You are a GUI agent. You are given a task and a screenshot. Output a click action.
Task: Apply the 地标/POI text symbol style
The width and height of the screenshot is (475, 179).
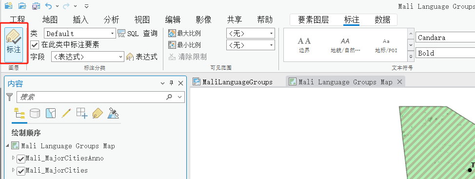point(386,45)
